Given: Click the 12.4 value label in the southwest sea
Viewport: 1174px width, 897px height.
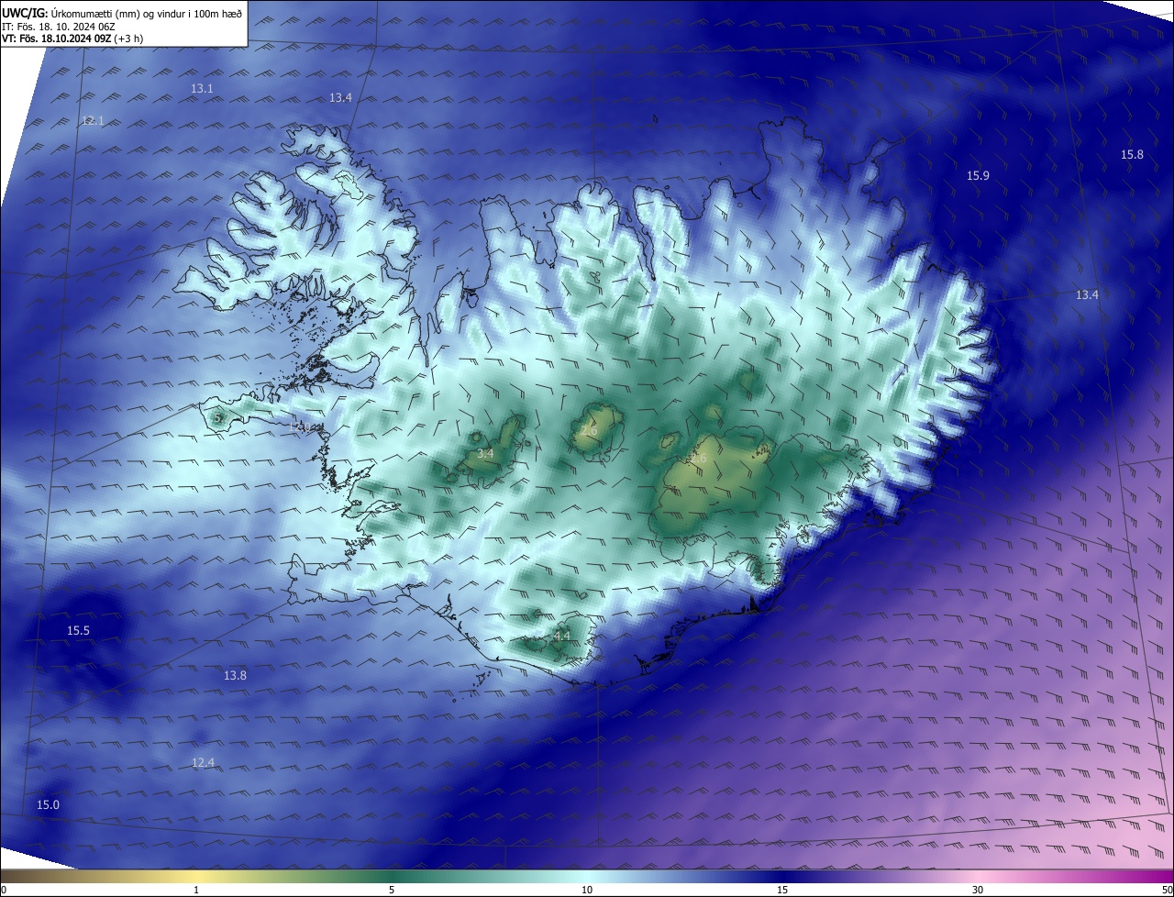Looking at the screenshot, I should (x=203, y=763).
